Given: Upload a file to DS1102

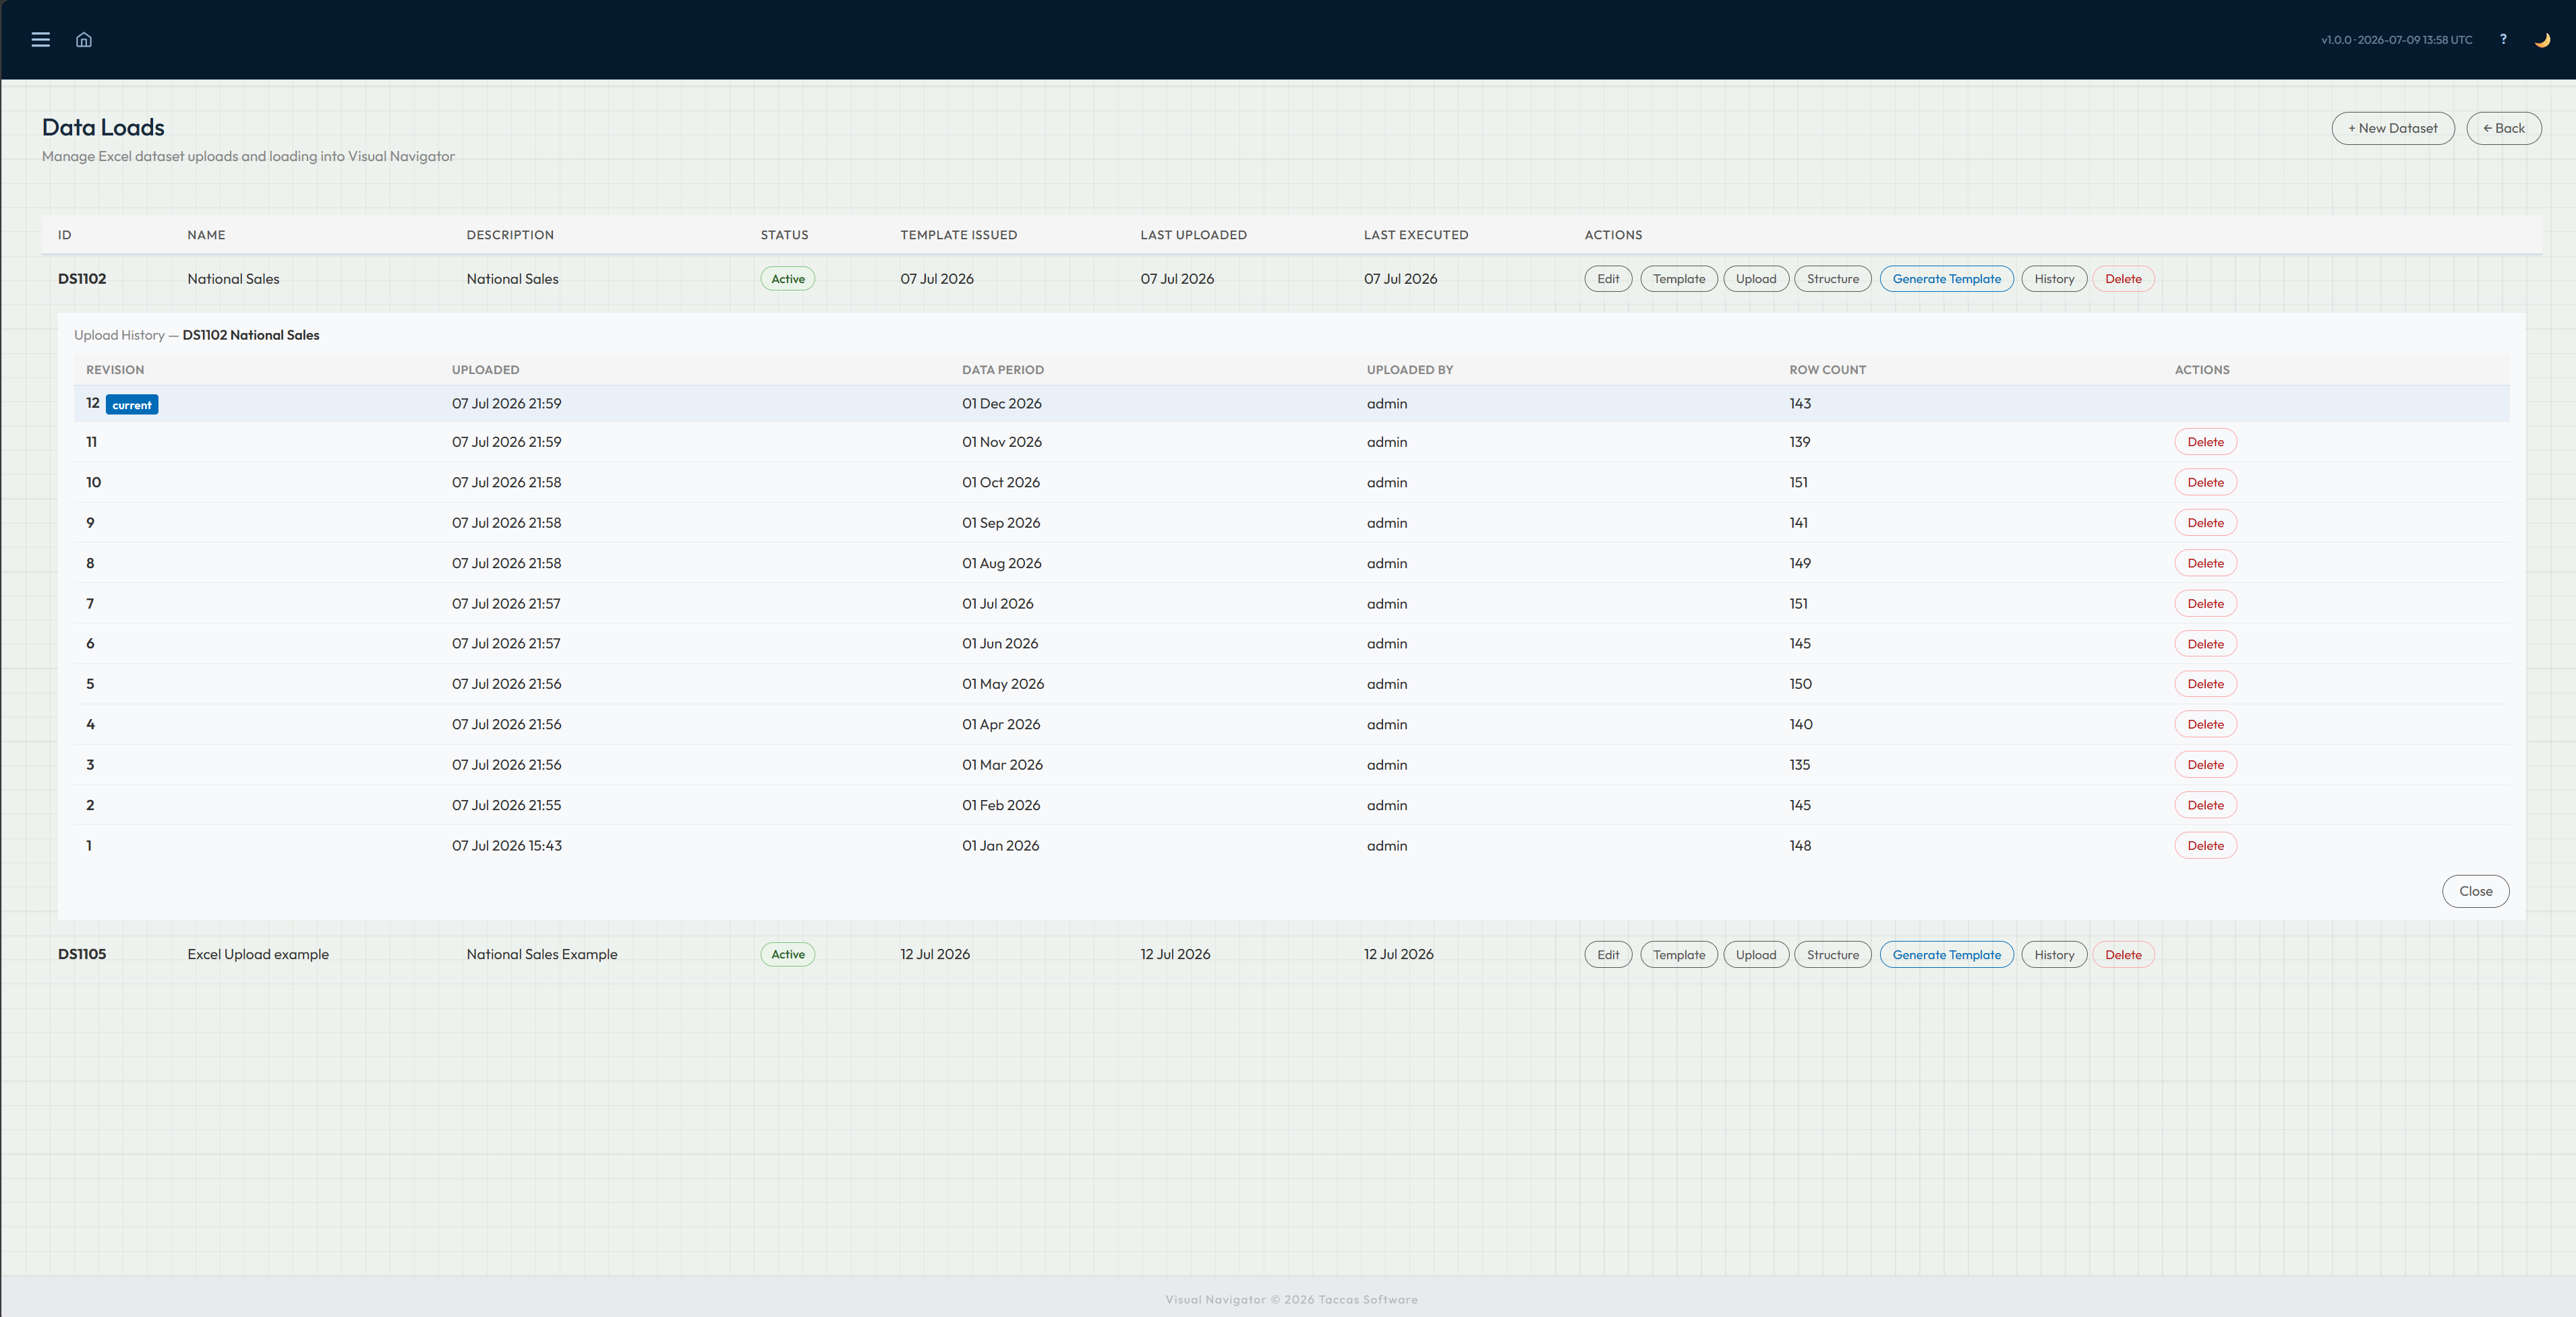Looking at the screenshot, I should point(1756,279).
